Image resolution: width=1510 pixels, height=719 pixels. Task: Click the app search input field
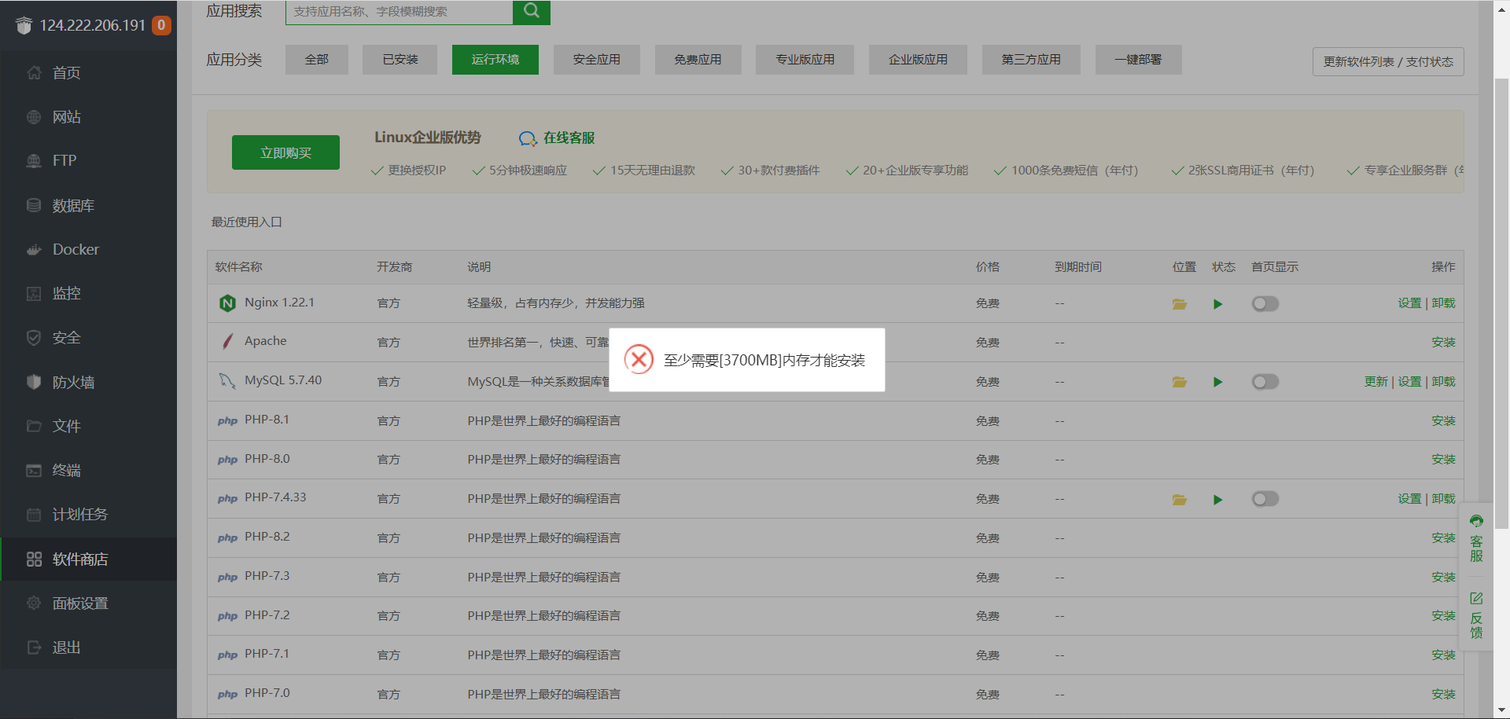coord(399,12)
